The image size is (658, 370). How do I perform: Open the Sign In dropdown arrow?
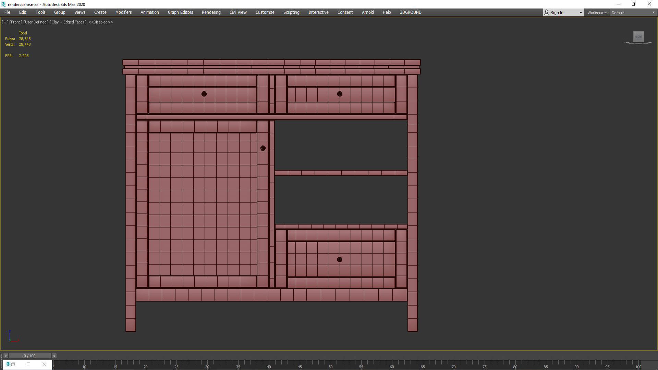[x=581, y=13]
